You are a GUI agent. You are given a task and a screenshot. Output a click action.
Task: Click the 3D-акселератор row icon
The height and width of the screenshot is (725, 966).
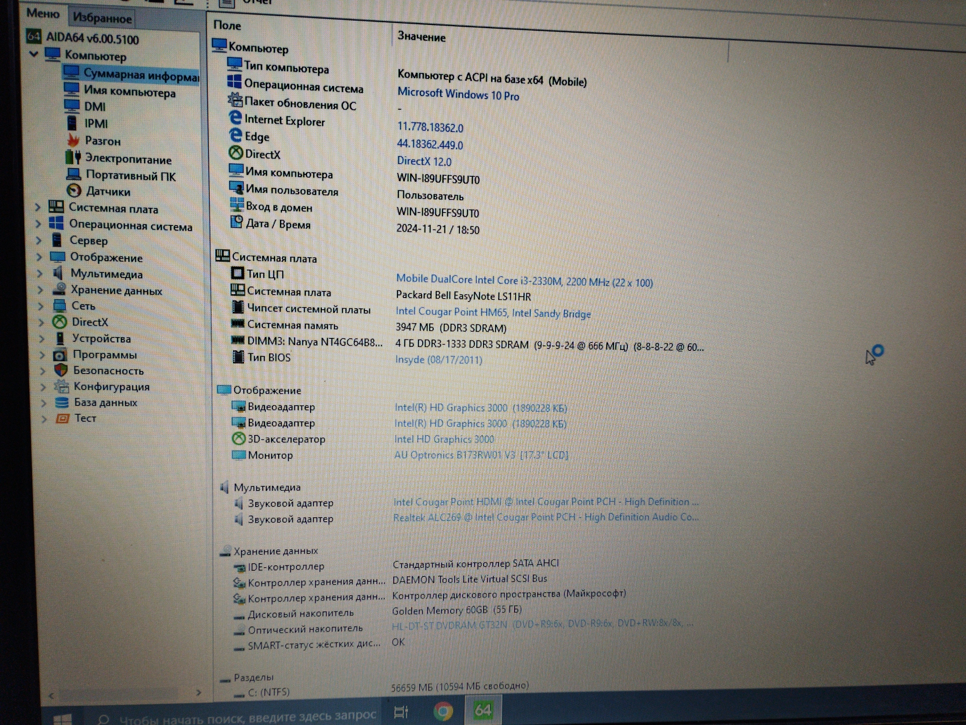[238, 439]
